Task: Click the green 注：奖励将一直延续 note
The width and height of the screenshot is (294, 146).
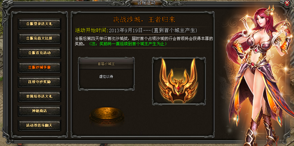Action: coord(128,44)
